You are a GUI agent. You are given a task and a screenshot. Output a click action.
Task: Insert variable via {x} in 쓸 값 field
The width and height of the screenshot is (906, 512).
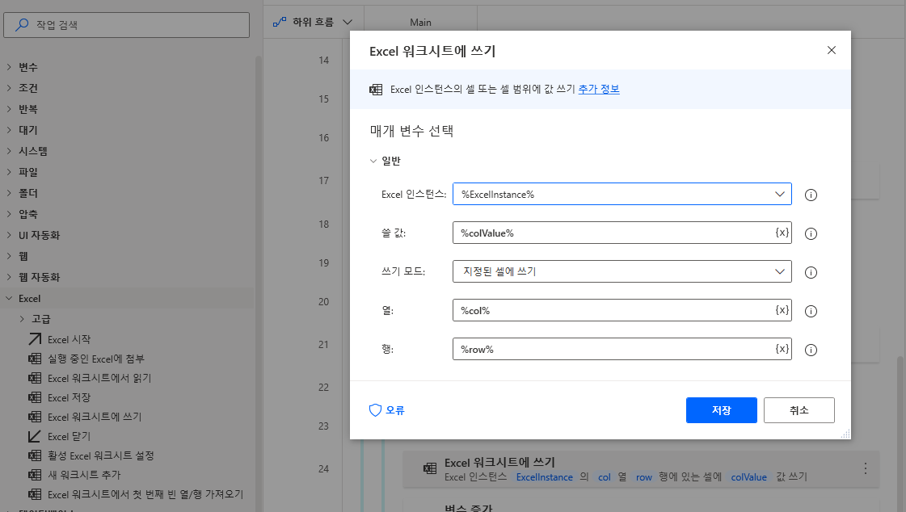click(782, 233)
